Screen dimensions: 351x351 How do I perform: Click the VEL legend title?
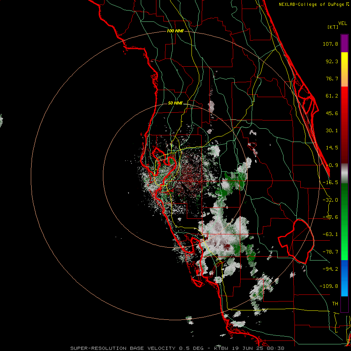343,23
